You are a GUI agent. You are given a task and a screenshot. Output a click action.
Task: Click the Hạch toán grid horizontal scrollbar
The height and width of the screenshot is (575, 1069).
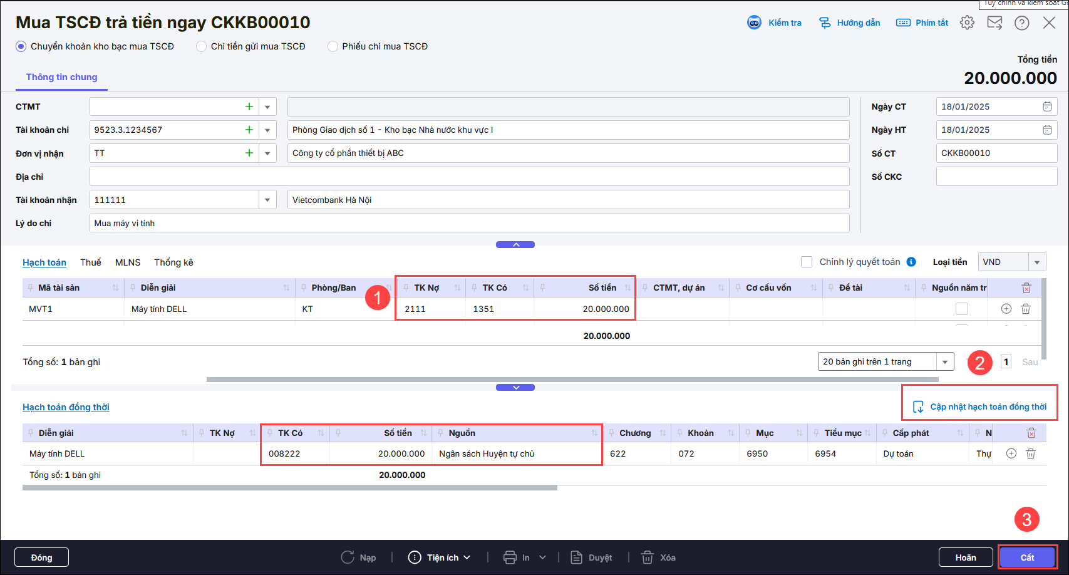[572, 380]
